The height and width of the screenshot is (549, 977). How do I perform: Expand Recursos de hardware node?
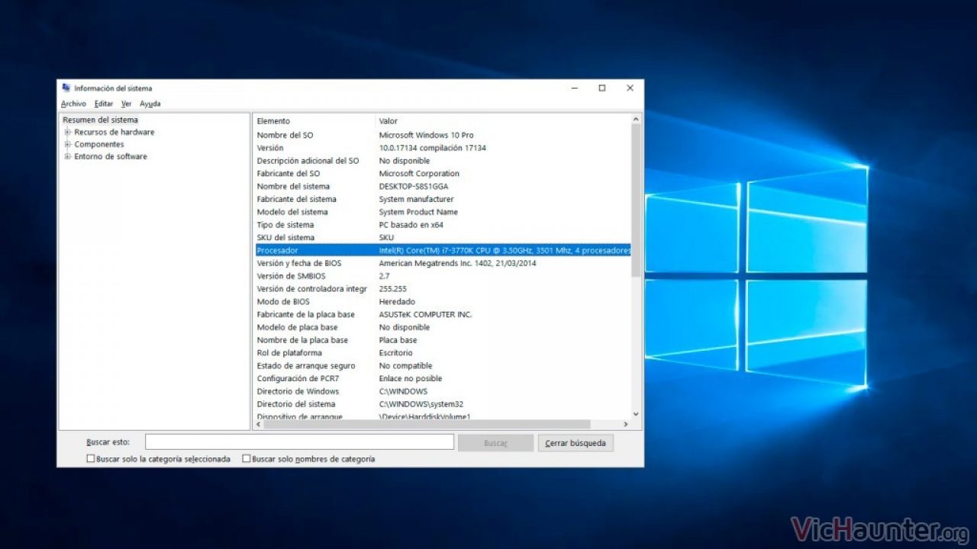point(68,132)
